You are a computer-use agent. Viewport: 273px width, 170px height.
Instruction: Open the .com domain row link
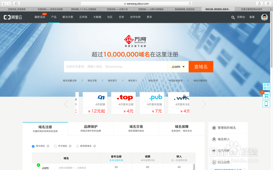[x=45, y=168]
